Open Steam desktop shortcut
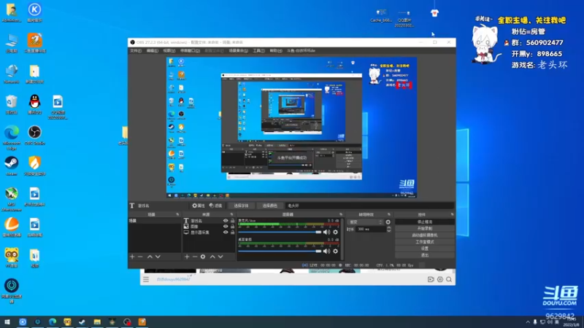This screenshot has height=328, width=584. (x=12, y=165)
